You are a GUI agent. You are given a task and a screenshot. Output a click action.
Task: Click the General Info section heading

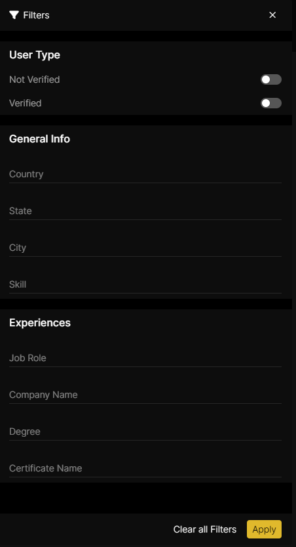pyautogui.click(x=40, y=139)
